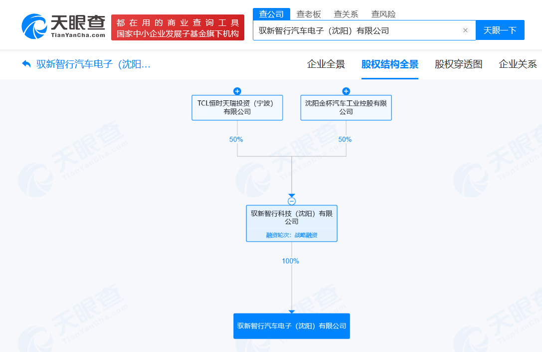Click the 天眼一下 search button
Image resolution: width=542 pixels, height=352 pixels.
[x=500, y=30]
